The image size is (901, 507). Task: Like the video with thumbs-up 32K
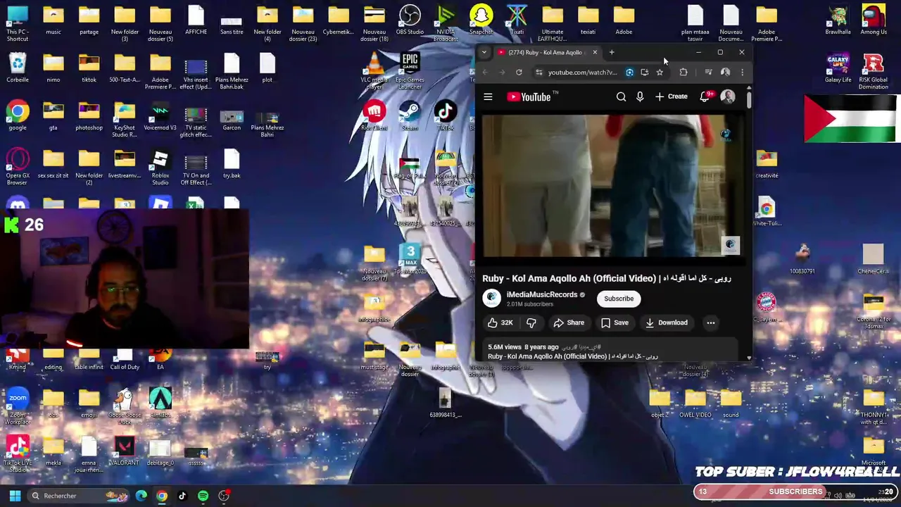click(x=500, y=323)
